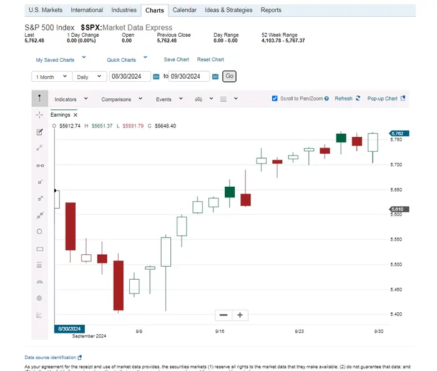The height and width of the screenshot is (371, 437).
Task: Click the start date field 08/30/2024
Action: click(x=130, y=76)
